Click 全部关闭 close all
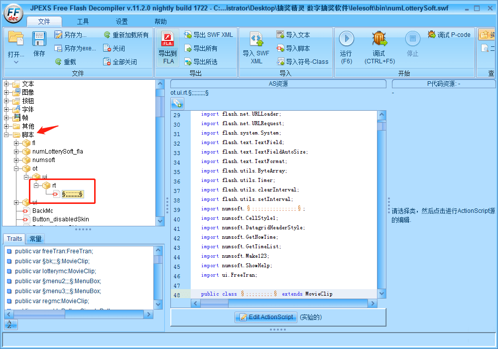 coord(120,62)
